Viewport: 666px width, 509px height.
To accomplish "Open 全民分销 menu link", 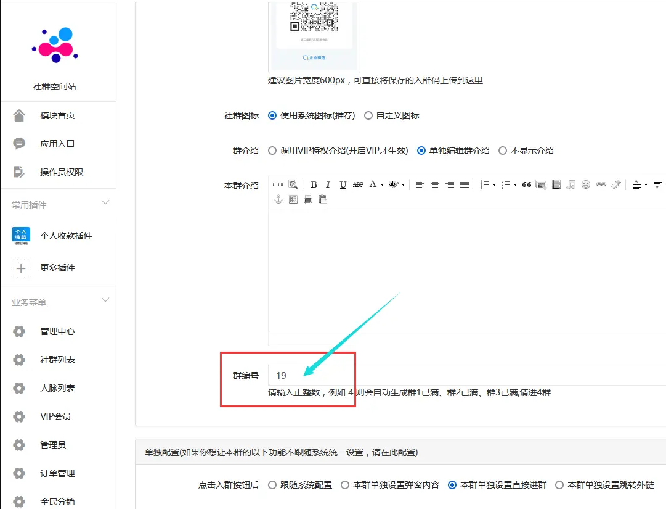I will click(59, 502).
